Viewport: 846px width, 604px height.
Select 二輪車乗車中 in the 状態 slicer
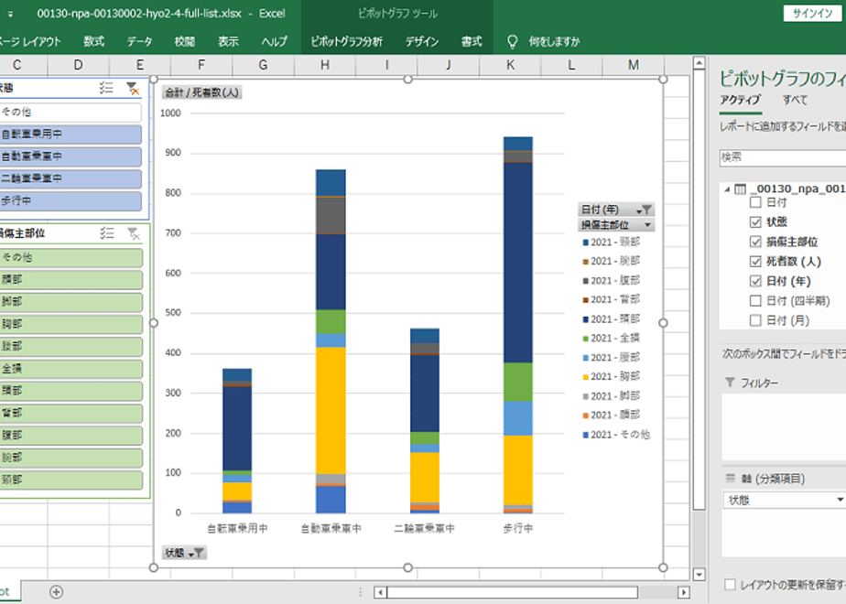70,178
